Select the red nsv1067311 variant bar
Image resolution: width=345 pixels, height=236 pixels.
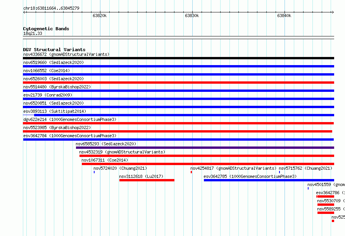[208, 164]
